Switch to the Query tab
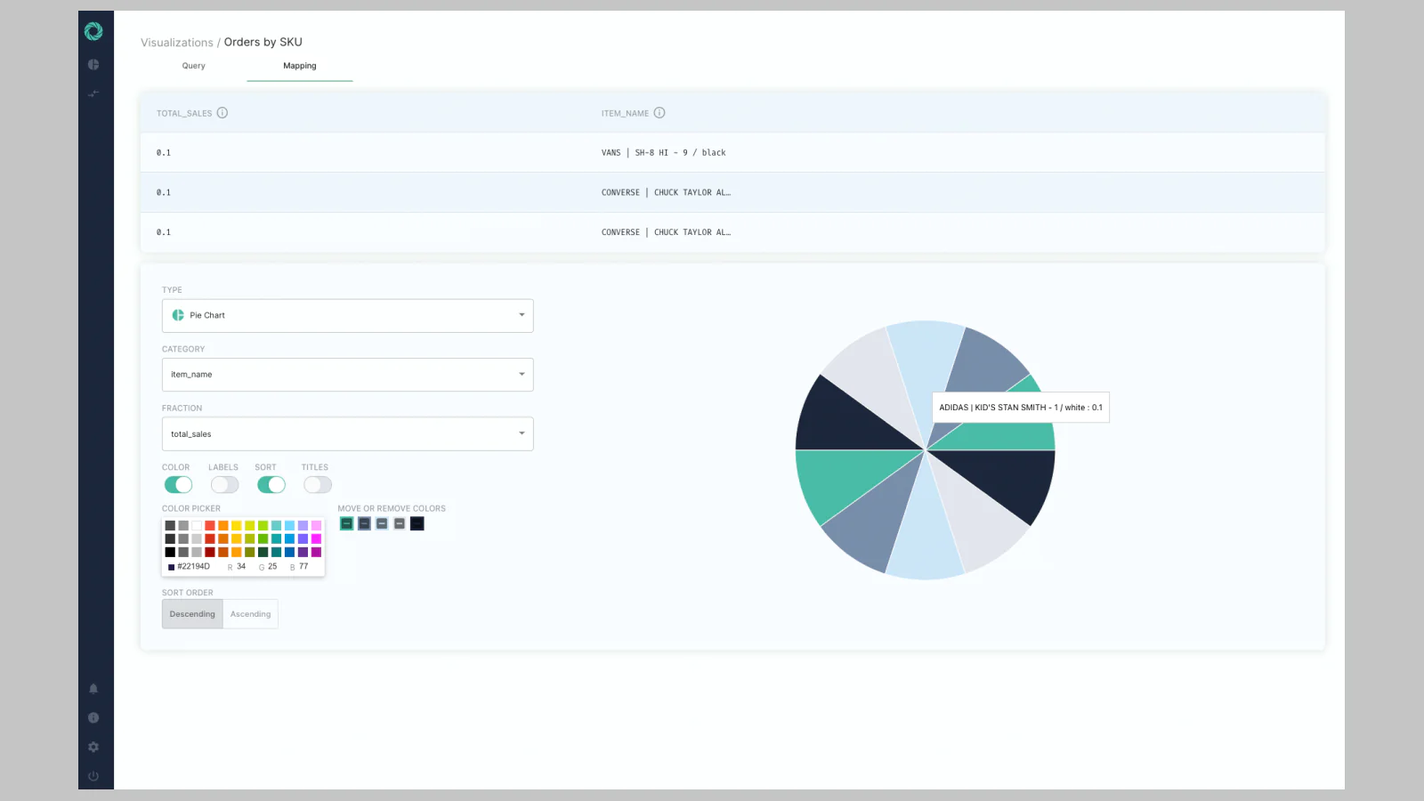 tap(193, 66)
